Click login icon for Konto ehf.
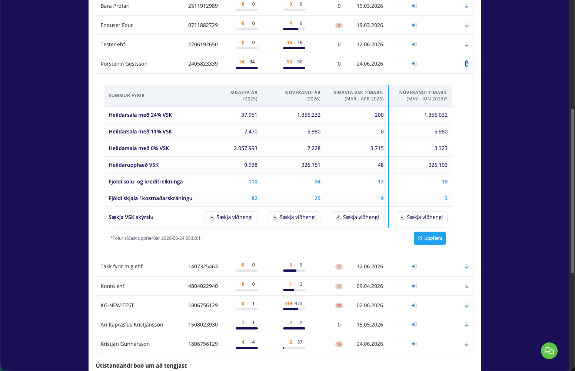 [x=414, y=286]
